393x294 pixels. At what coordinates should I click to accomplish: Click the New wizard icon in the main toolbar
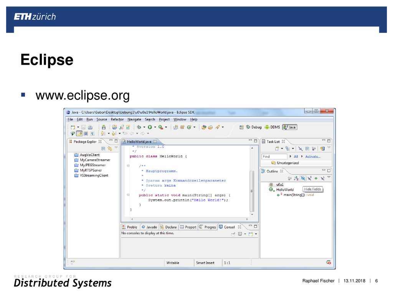point(73,127)
